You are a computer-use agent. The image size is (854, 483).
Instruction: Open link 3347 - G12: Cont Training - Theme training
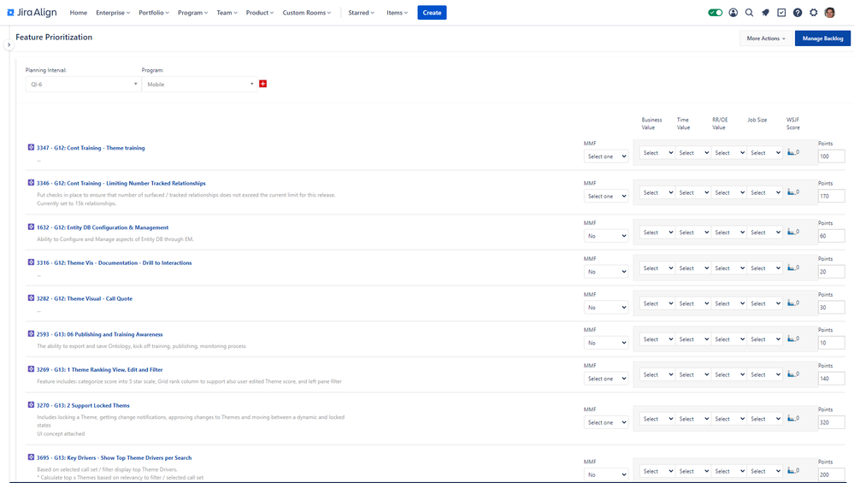click(91, 148)
